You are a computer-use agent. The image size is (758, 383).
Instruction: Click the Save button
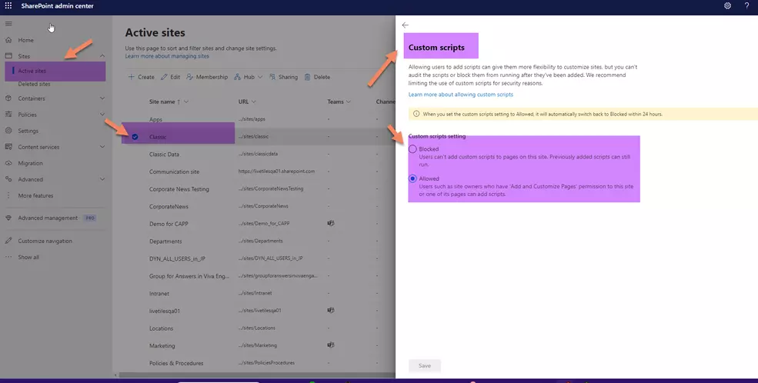(x=424, y=365)
